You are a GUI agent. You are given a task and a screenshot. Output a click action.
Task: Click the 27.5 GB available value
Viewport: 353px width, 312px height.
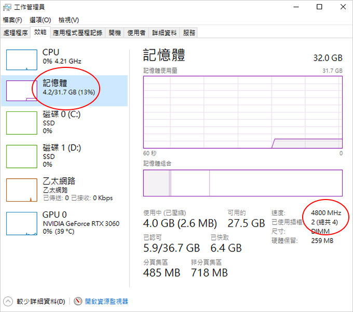[x=246, y=223]
